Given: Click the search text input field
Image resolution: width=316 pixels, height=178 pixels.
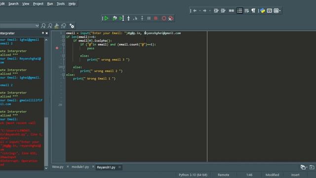Looking at the screenshot, I should [17, 26].
